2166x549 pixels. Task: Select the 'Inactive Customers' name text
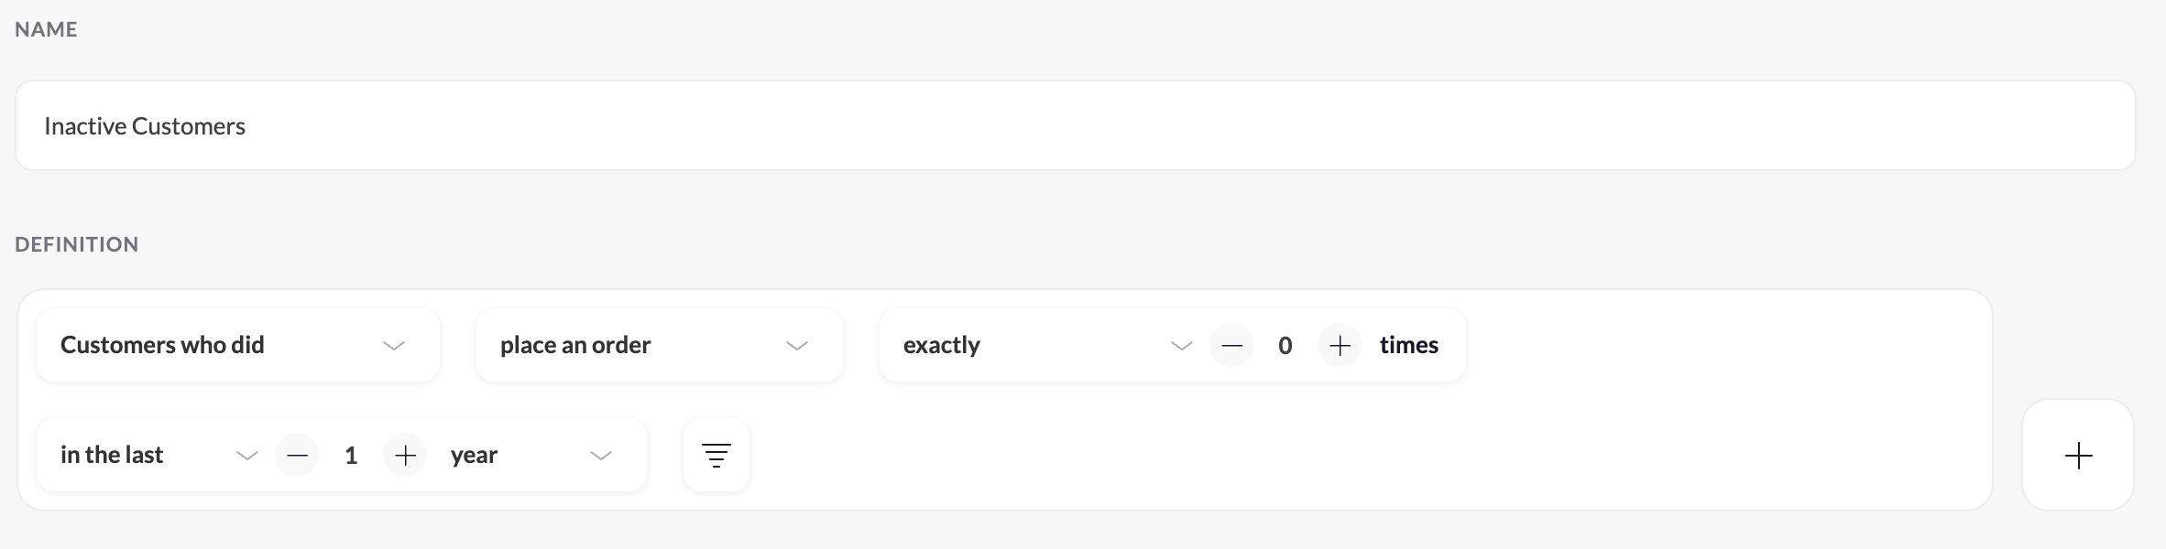pos(144,125)
